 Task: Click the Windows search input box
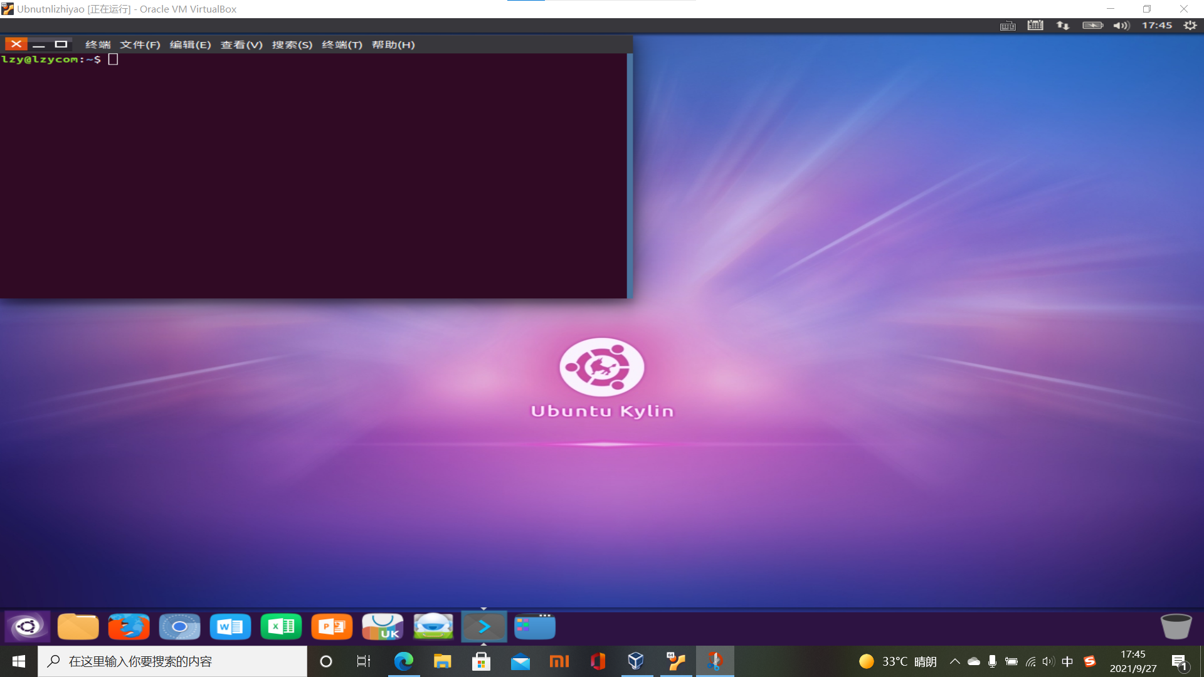click(x=172, y=661)
